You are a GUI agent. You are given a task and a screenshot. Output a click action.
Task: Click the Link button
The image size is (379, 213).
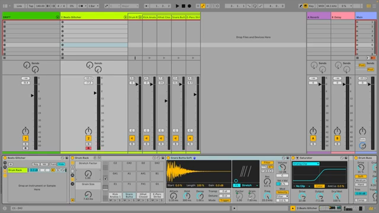tap(19, 6)
